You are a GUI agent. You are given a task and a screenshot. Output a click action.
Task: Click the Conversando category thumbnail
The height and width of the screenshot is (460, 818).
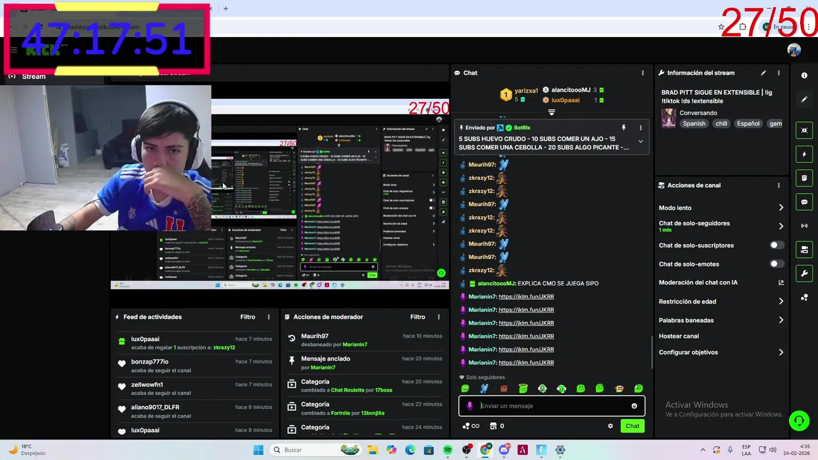[668, 118]
